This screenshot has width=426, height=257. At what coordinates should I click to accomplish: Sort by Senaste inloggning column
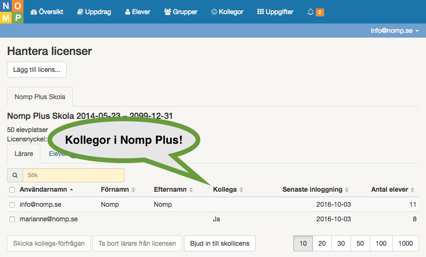(315, 189)
